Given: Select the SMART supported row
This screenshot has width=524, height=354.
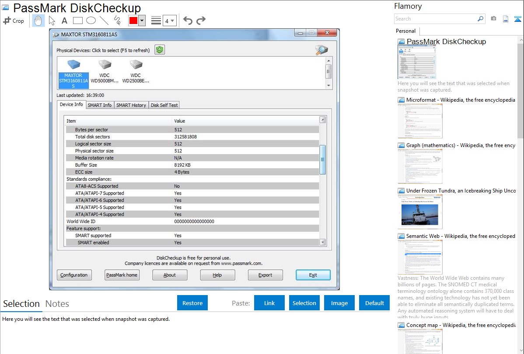Looking at the screenshot, I should click(x=192, y=235).
